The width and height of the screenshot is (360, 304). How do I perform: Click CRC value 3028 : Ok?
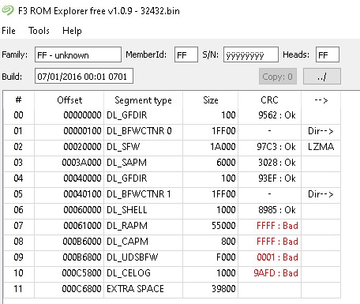point(277,163)
